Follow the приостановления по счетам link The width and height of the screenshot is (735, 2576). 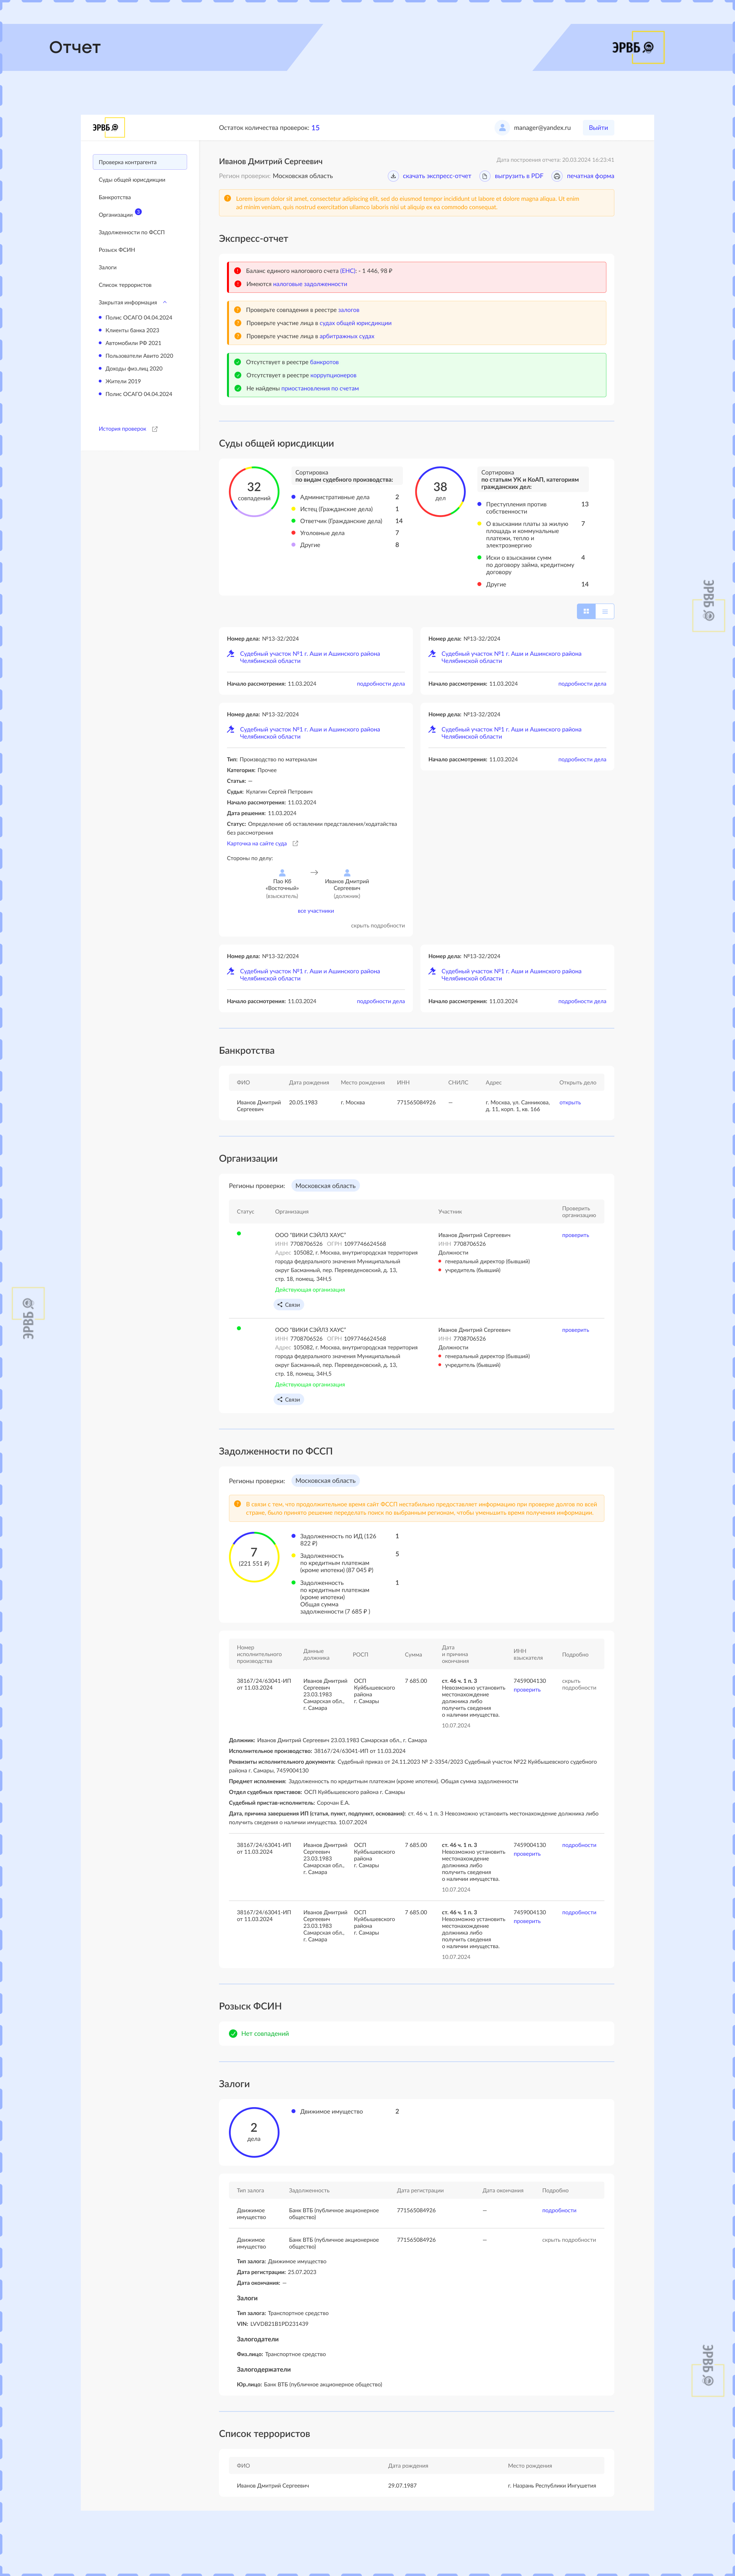320,388
